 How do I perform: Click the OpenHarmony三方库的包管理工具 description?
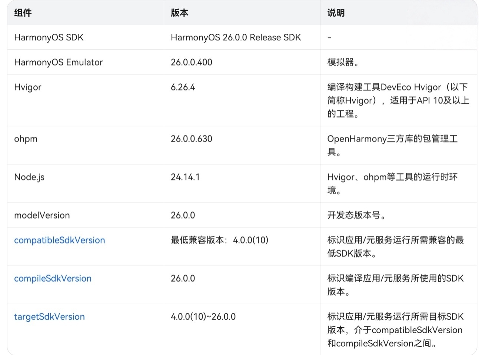tap(392, 145)
